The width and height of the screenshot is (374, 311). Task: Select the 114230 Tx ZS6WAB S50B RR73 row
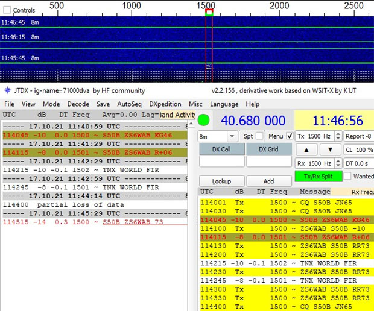(287, 272)
